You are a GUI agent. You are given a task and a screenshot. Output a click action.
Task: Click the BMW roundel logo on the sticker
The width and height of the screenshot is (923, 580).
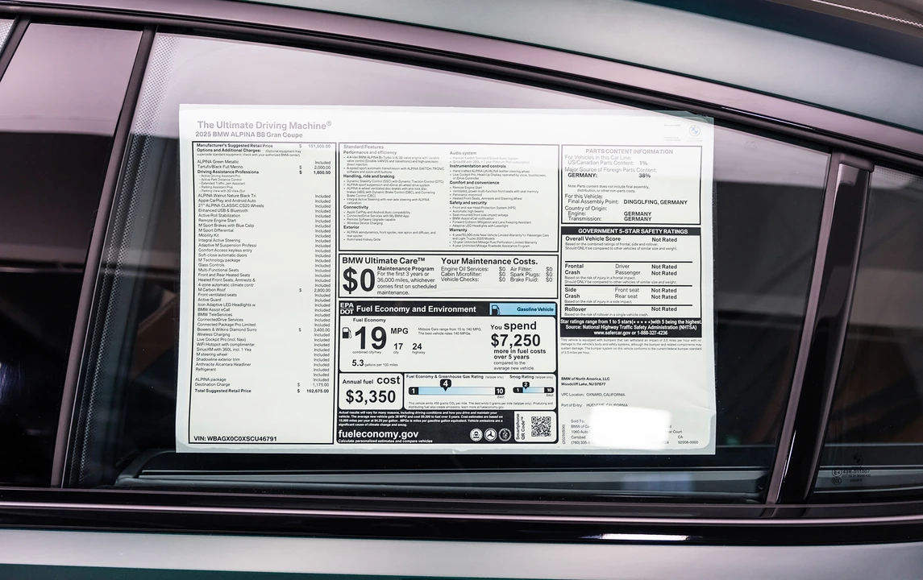click(x=695, y=130)
